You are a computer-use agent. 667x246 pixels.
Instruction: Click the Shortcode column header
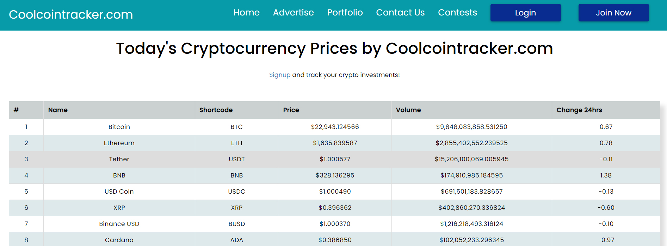[x=216, y=110]
